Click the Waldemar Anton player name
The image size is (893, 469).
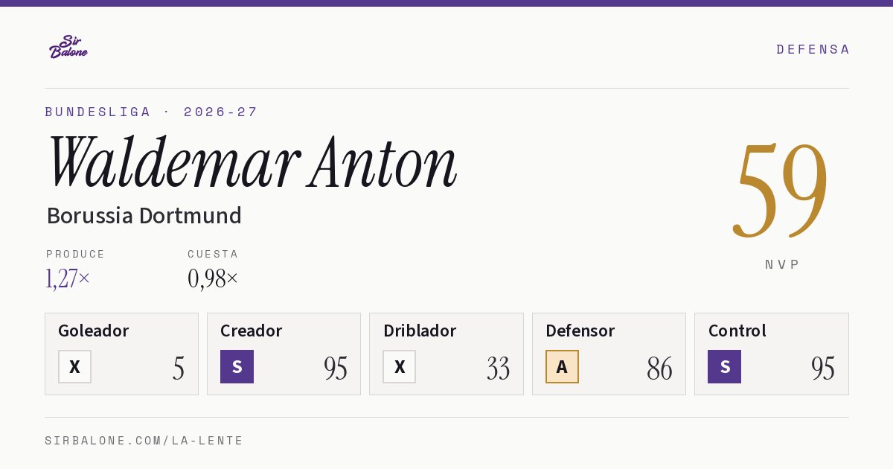(x=252, y=162)
